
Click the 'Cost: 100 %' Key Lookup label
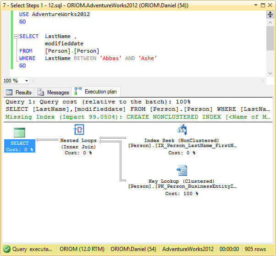pyautogui.click(x=182, y=194)
